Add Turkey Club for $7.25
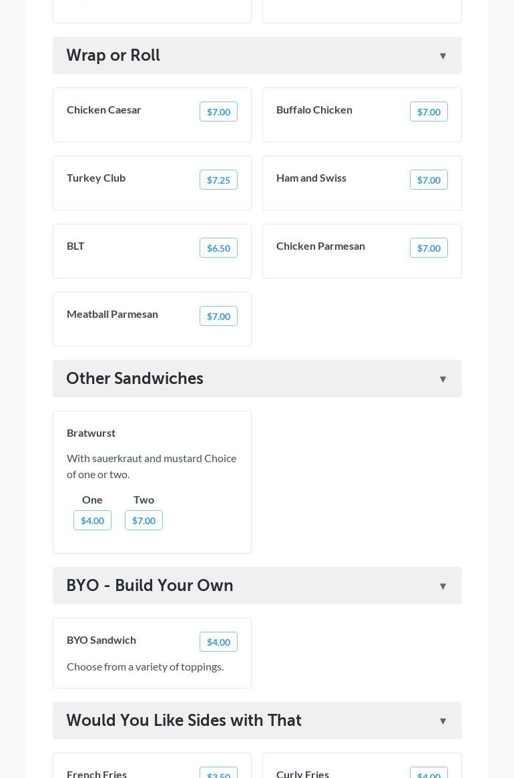The image size is (514, 778). (x=218, y=180)
